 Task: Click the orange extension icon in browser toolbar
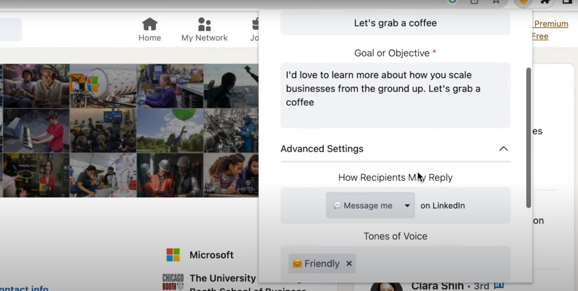point(524,2)
